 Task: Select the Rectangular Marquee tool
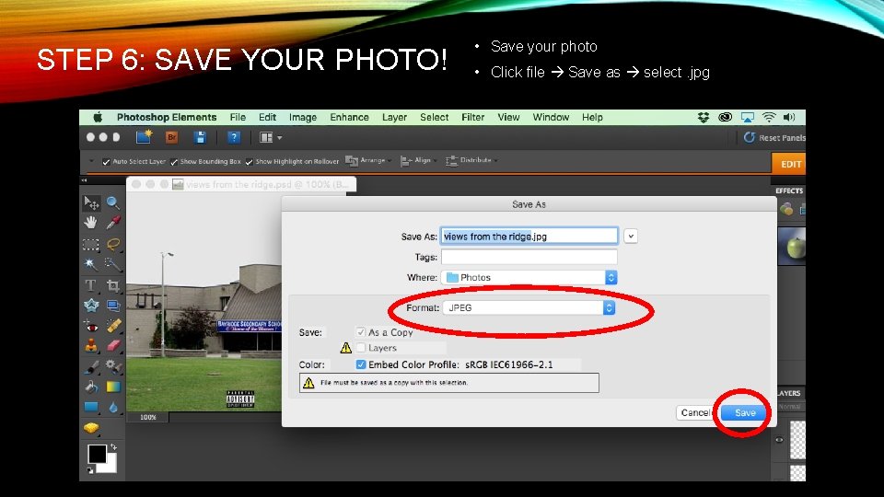pos(91,244)
